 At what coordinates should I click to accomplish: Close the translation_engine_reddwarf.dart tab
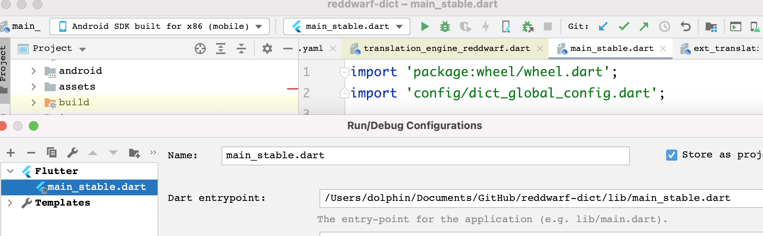pyautogui.click(x=540, y=49)
